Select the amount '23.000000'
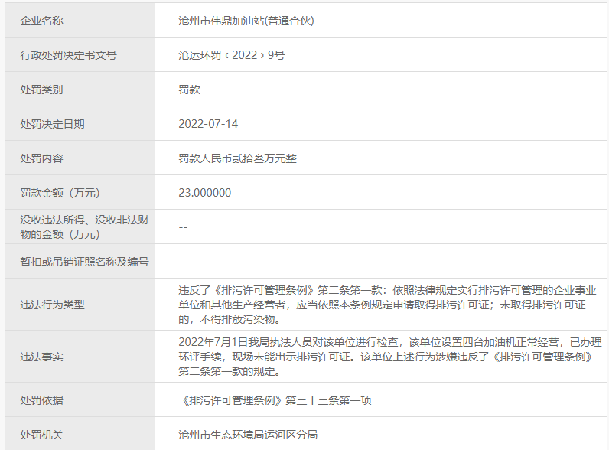 click(205, 193)
